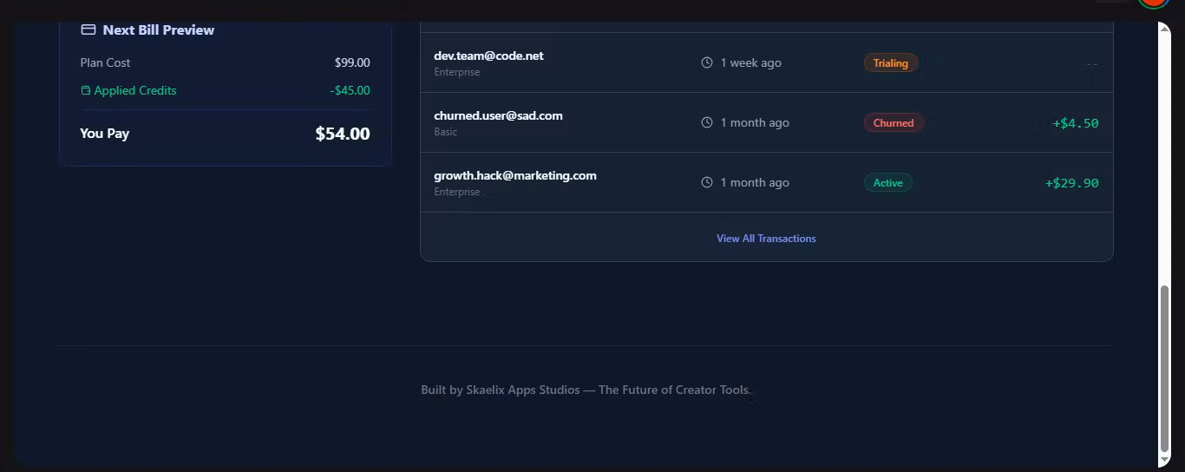Click the +$4.50 commission amount

(1075, 123)
